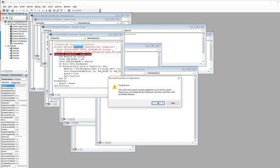The image size is (280, 168).
Task: Click Toggle Folders icon in Project panel
Action: pyautogui.click(x=11, y=18)
